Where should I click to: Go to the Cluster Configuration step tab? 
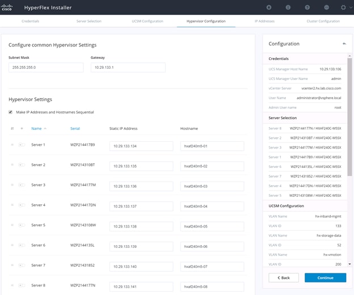point(323,21)
